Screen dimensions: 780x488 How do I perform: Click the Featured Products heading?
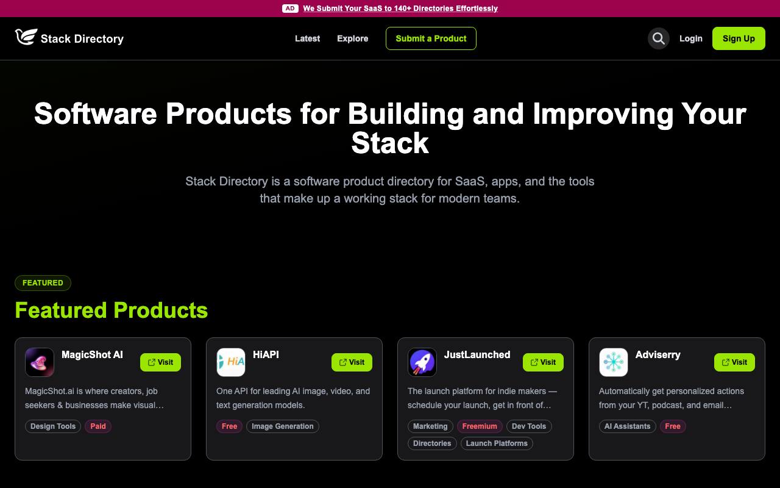coord(112,310)
